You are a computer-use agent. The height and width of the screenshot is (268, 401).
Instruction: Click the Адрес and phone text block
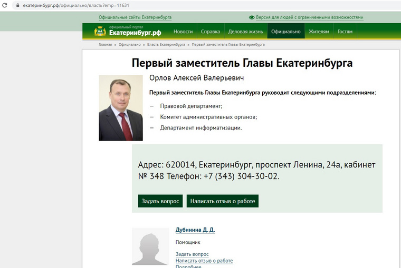point(256,170)
